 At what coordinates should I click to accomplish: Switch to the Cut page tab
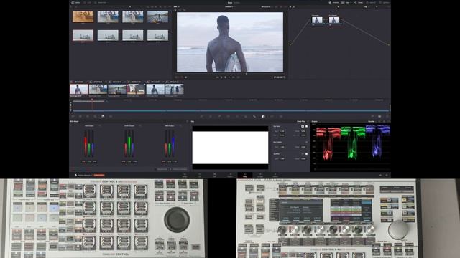click(200, 175)
